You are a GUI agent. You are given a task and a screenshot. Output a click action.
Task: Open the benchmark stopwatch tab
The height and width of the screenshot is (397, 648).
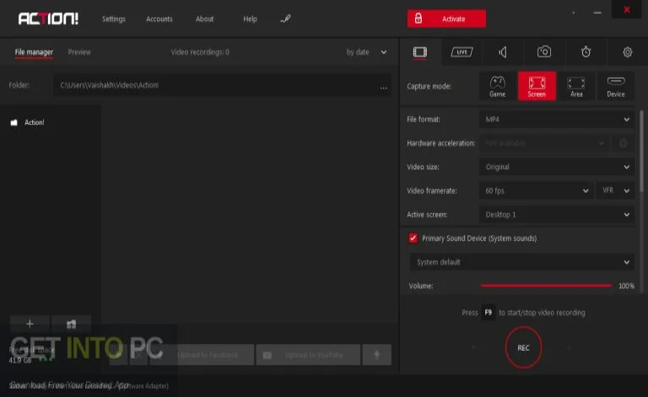586,52
